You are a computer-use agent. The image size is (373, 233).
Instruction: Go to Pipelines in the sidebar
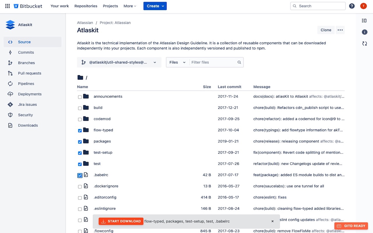(26, 84)
